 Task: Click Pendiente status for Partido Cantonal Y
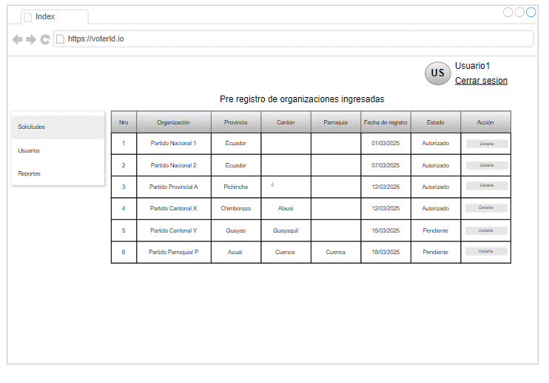(436, 230)
